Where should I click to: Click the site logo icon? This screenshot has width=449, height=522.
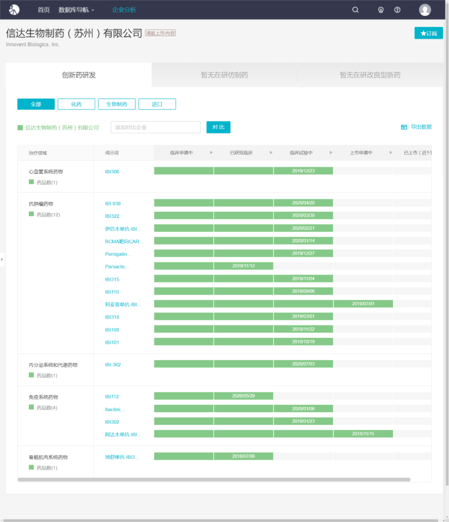pyautogui.click(x=14, y=10)
